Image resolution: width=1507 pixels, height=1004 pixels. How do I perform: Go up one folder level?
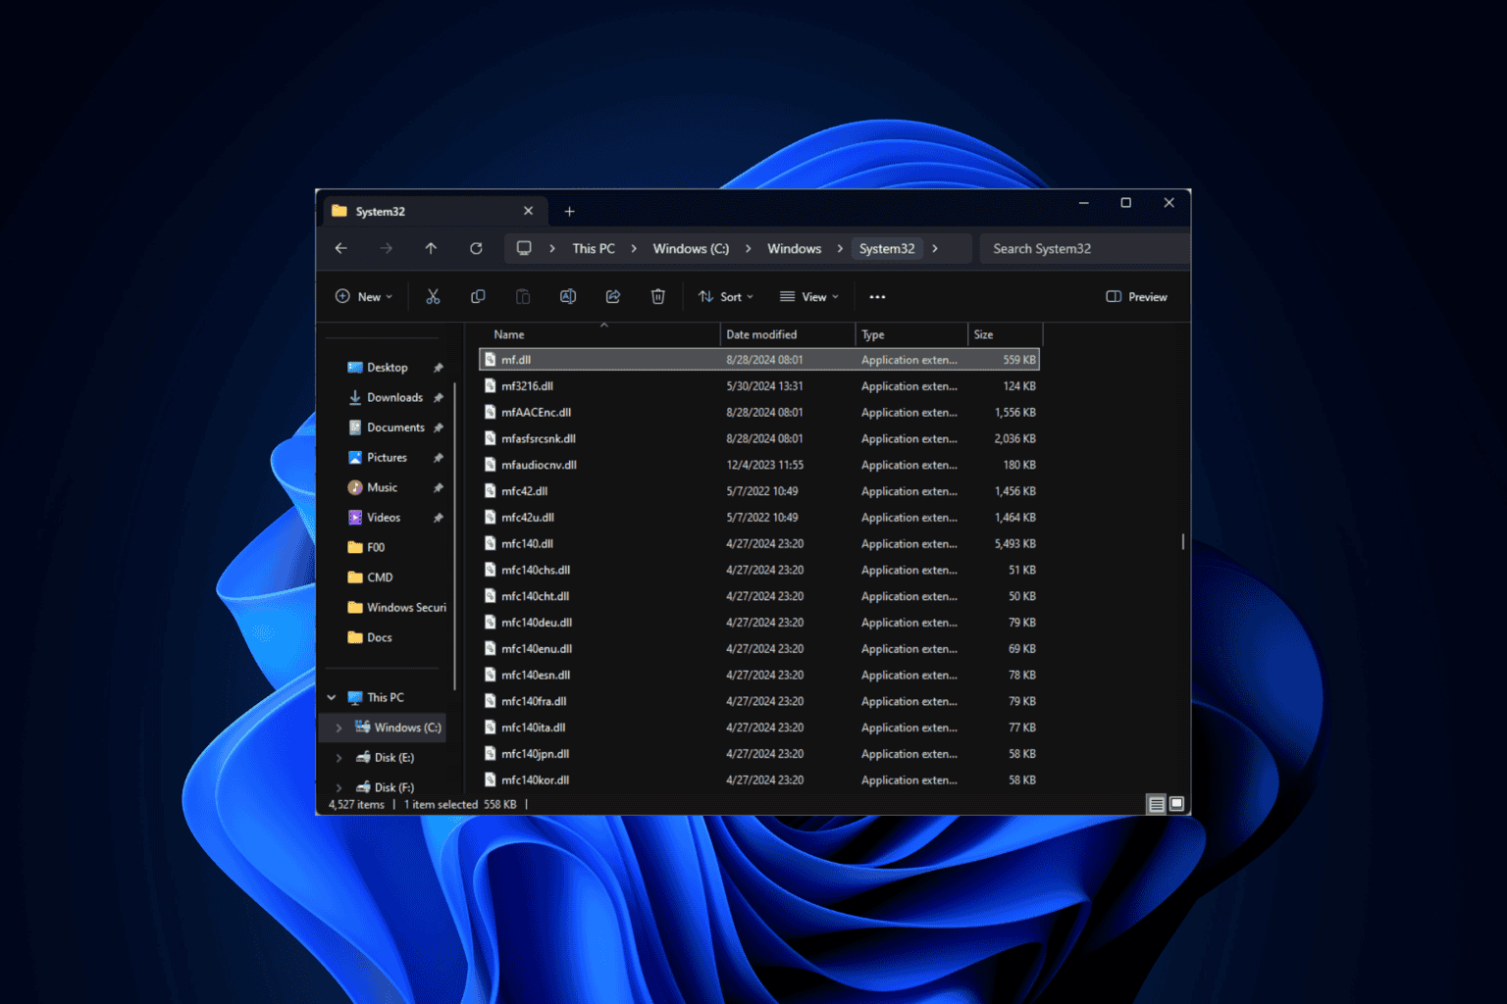(431, 249)
